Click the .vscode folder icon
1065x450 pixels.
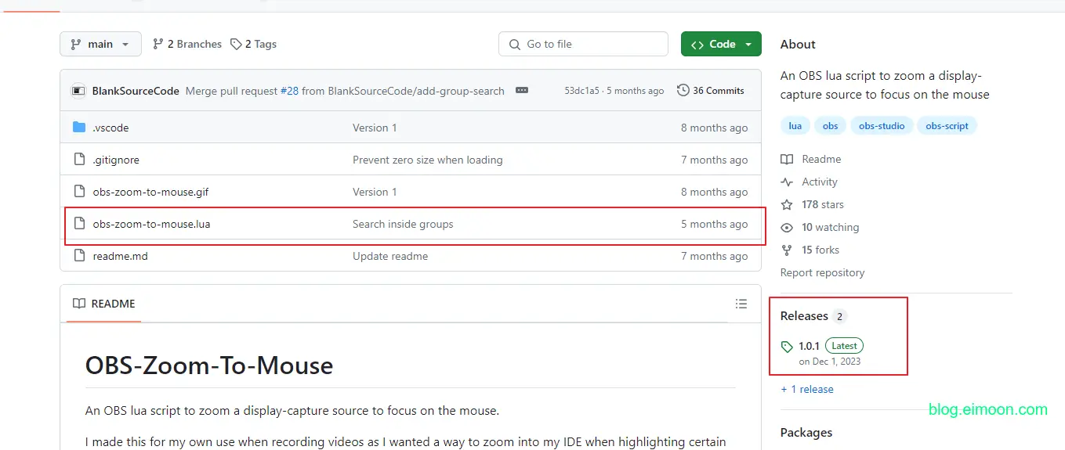[x=78, y=128]
